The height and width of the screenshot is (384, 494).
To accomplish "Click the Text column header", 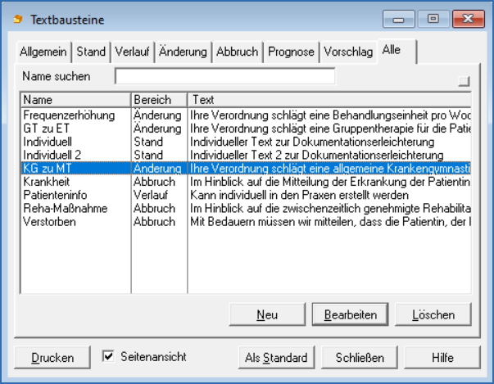I will pyautogui.click(x=329, y=100).
